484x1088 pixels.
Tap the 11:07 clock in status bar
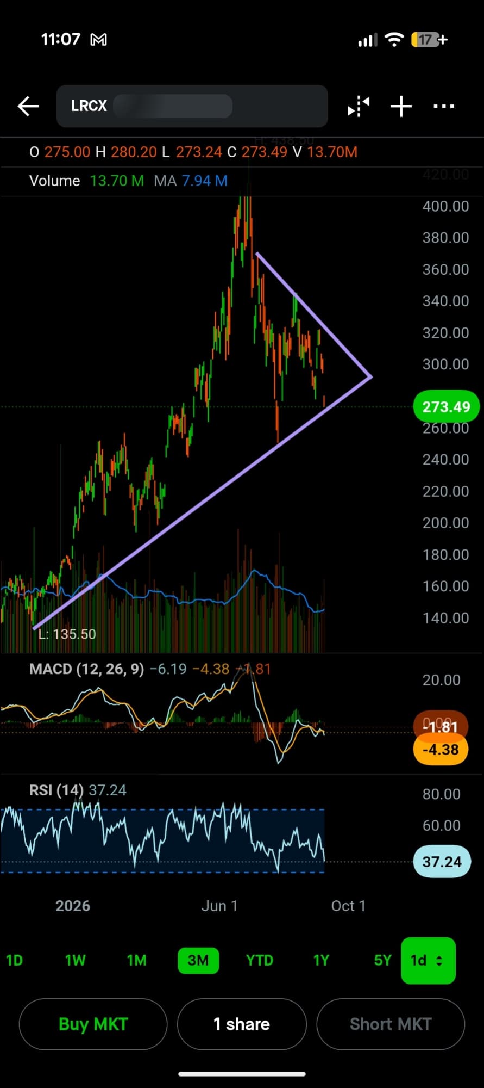61,39
